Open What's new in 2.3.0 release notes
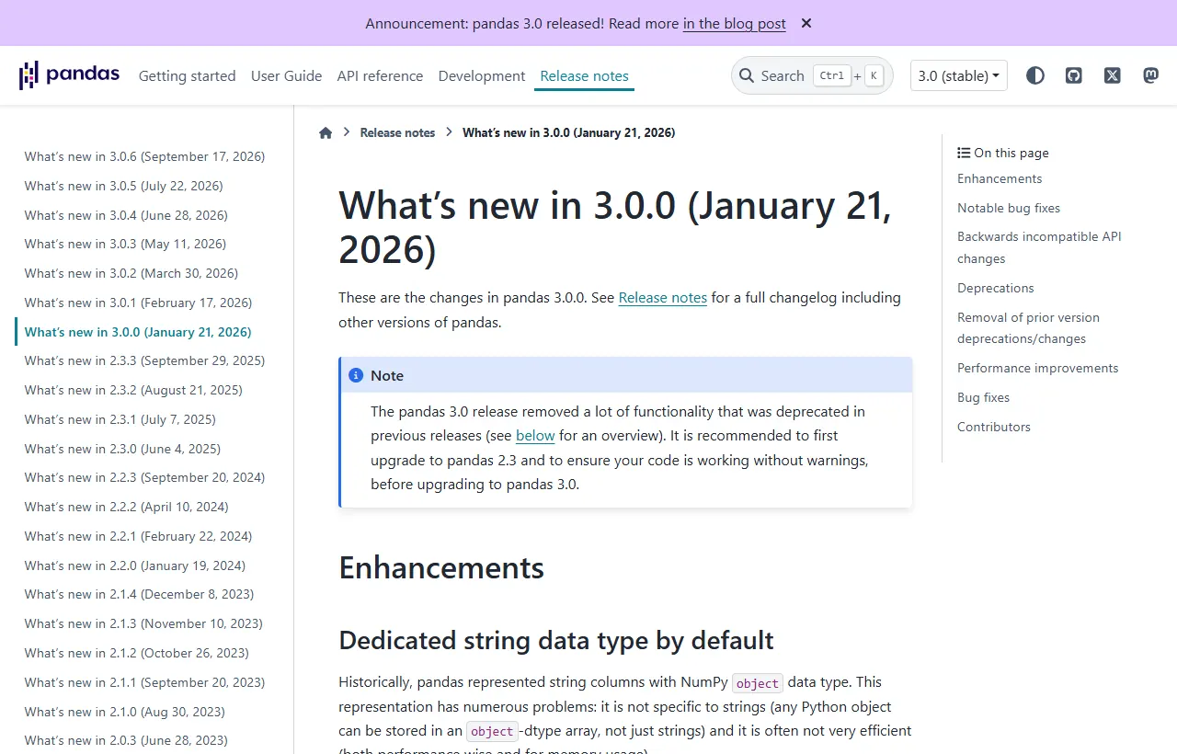This screenshot has height=754, width=1177. (123, 449)
